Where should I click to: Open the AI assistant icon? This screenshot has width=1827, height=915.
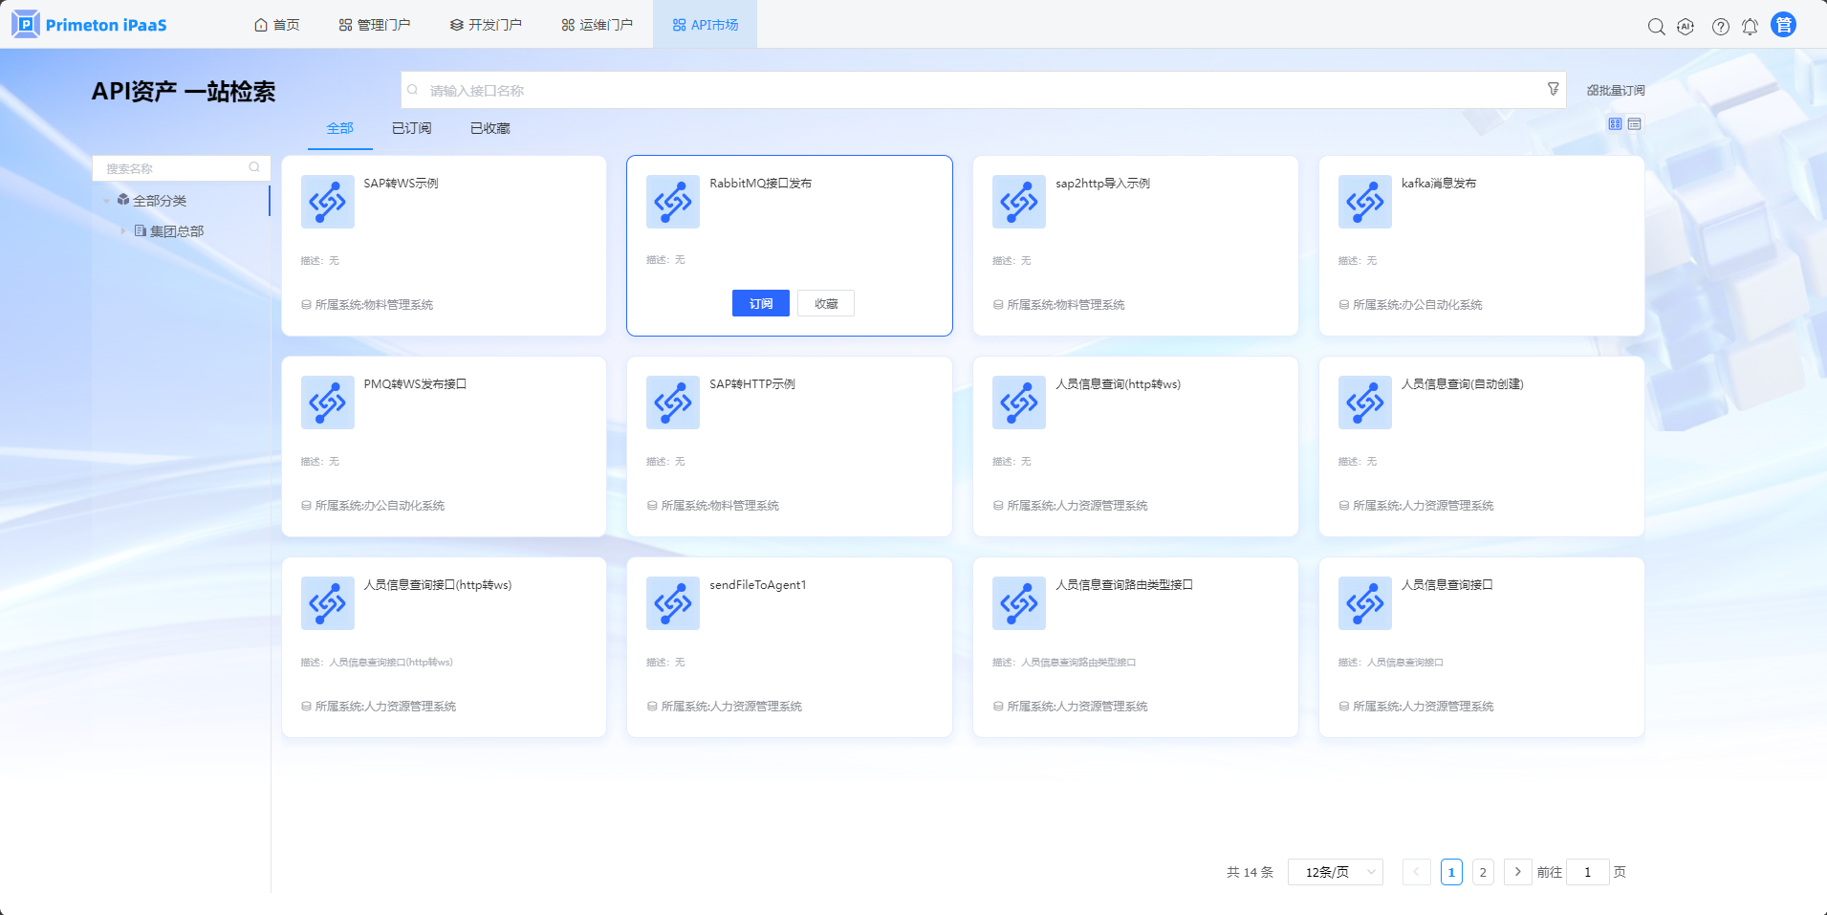point(1686,27)
